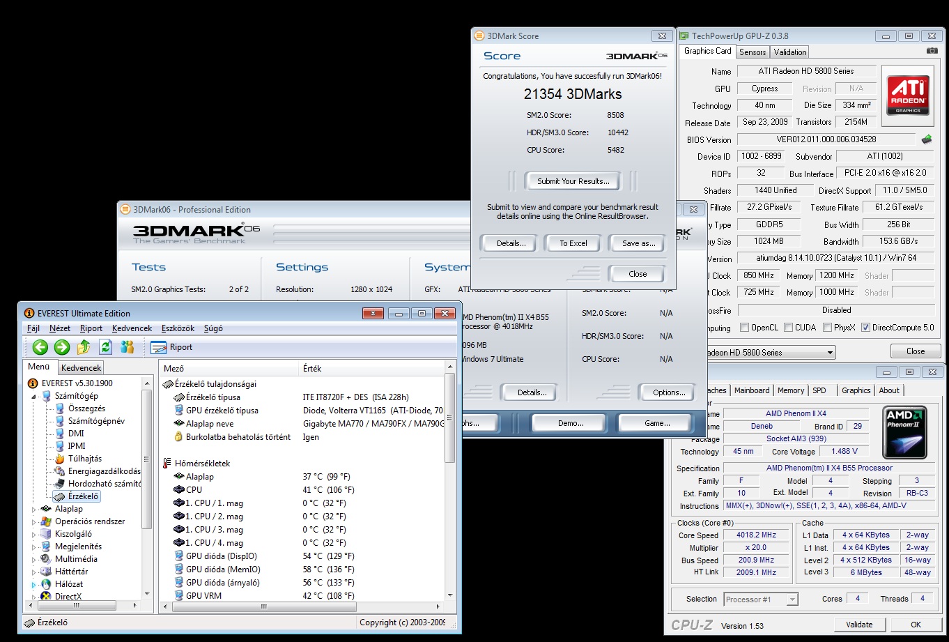
Task: Click the Validate button in CPU-Z
Action: pyautogui.click(x=859, y=625)
